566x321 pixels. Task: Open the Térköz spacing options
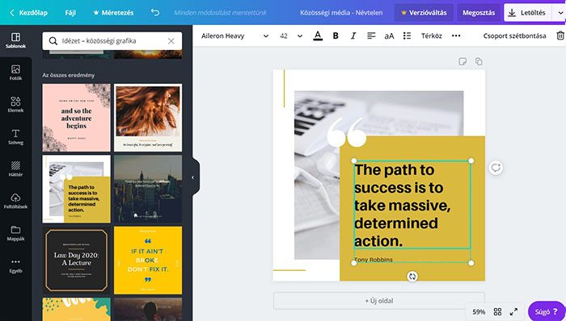[x=431, y=35]
